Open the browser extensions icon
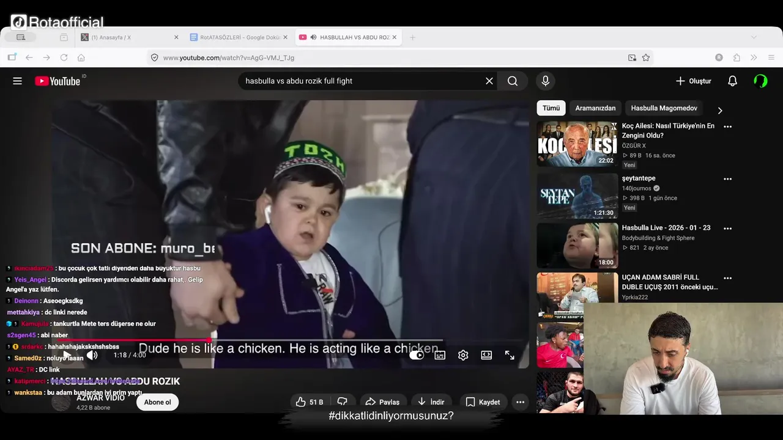This screenshot has height=440, width=783. 737,57
